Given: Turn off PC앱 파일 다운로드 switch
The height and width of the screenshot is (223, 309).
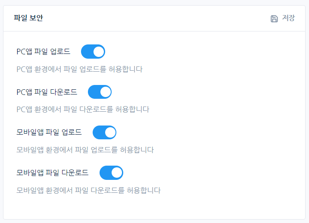Looking at the screenshot, I should pos(100,92).
